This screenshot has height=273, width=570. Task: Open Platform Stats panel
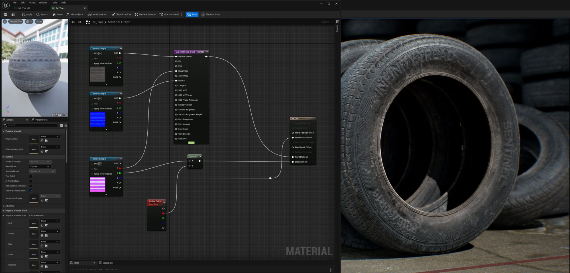[211, 15]
